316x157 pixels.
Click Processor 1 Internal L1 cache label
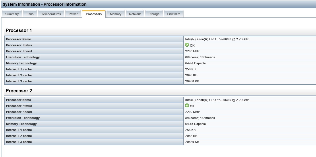[19, 69]
